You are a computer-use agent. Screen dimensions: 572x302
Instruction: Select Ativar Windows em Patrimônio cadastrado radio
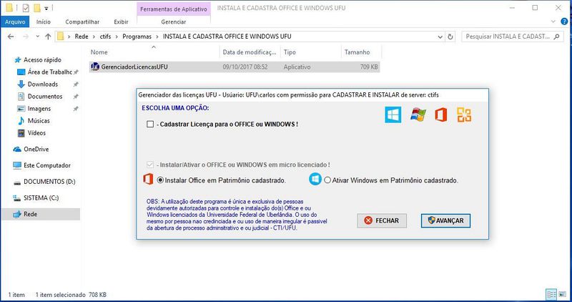tap(327, 180)
